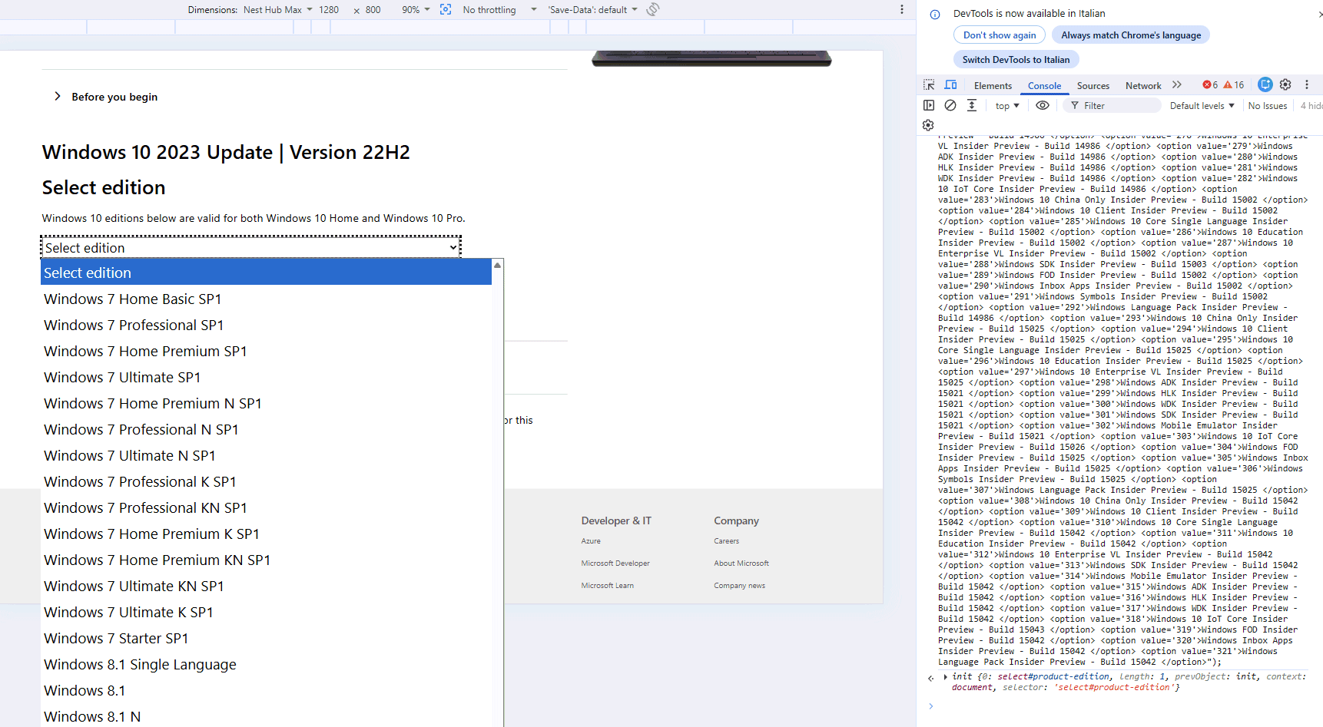Expand the Before you begin section
The height and width of the screenshot is (727, 1323).
tap(106, 97)
